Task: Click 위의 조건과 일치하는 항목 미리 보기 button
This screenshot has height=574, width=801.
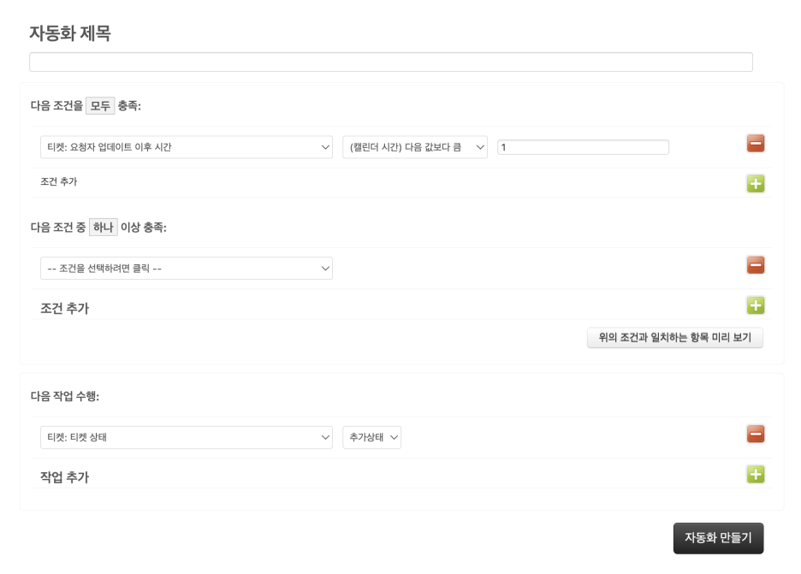Action: (x=675, y=338)
